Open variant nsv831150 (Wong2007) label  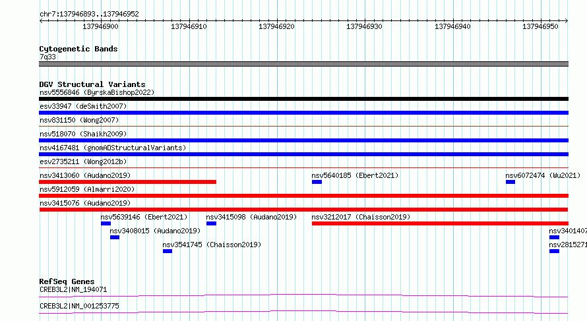[79, 120]
